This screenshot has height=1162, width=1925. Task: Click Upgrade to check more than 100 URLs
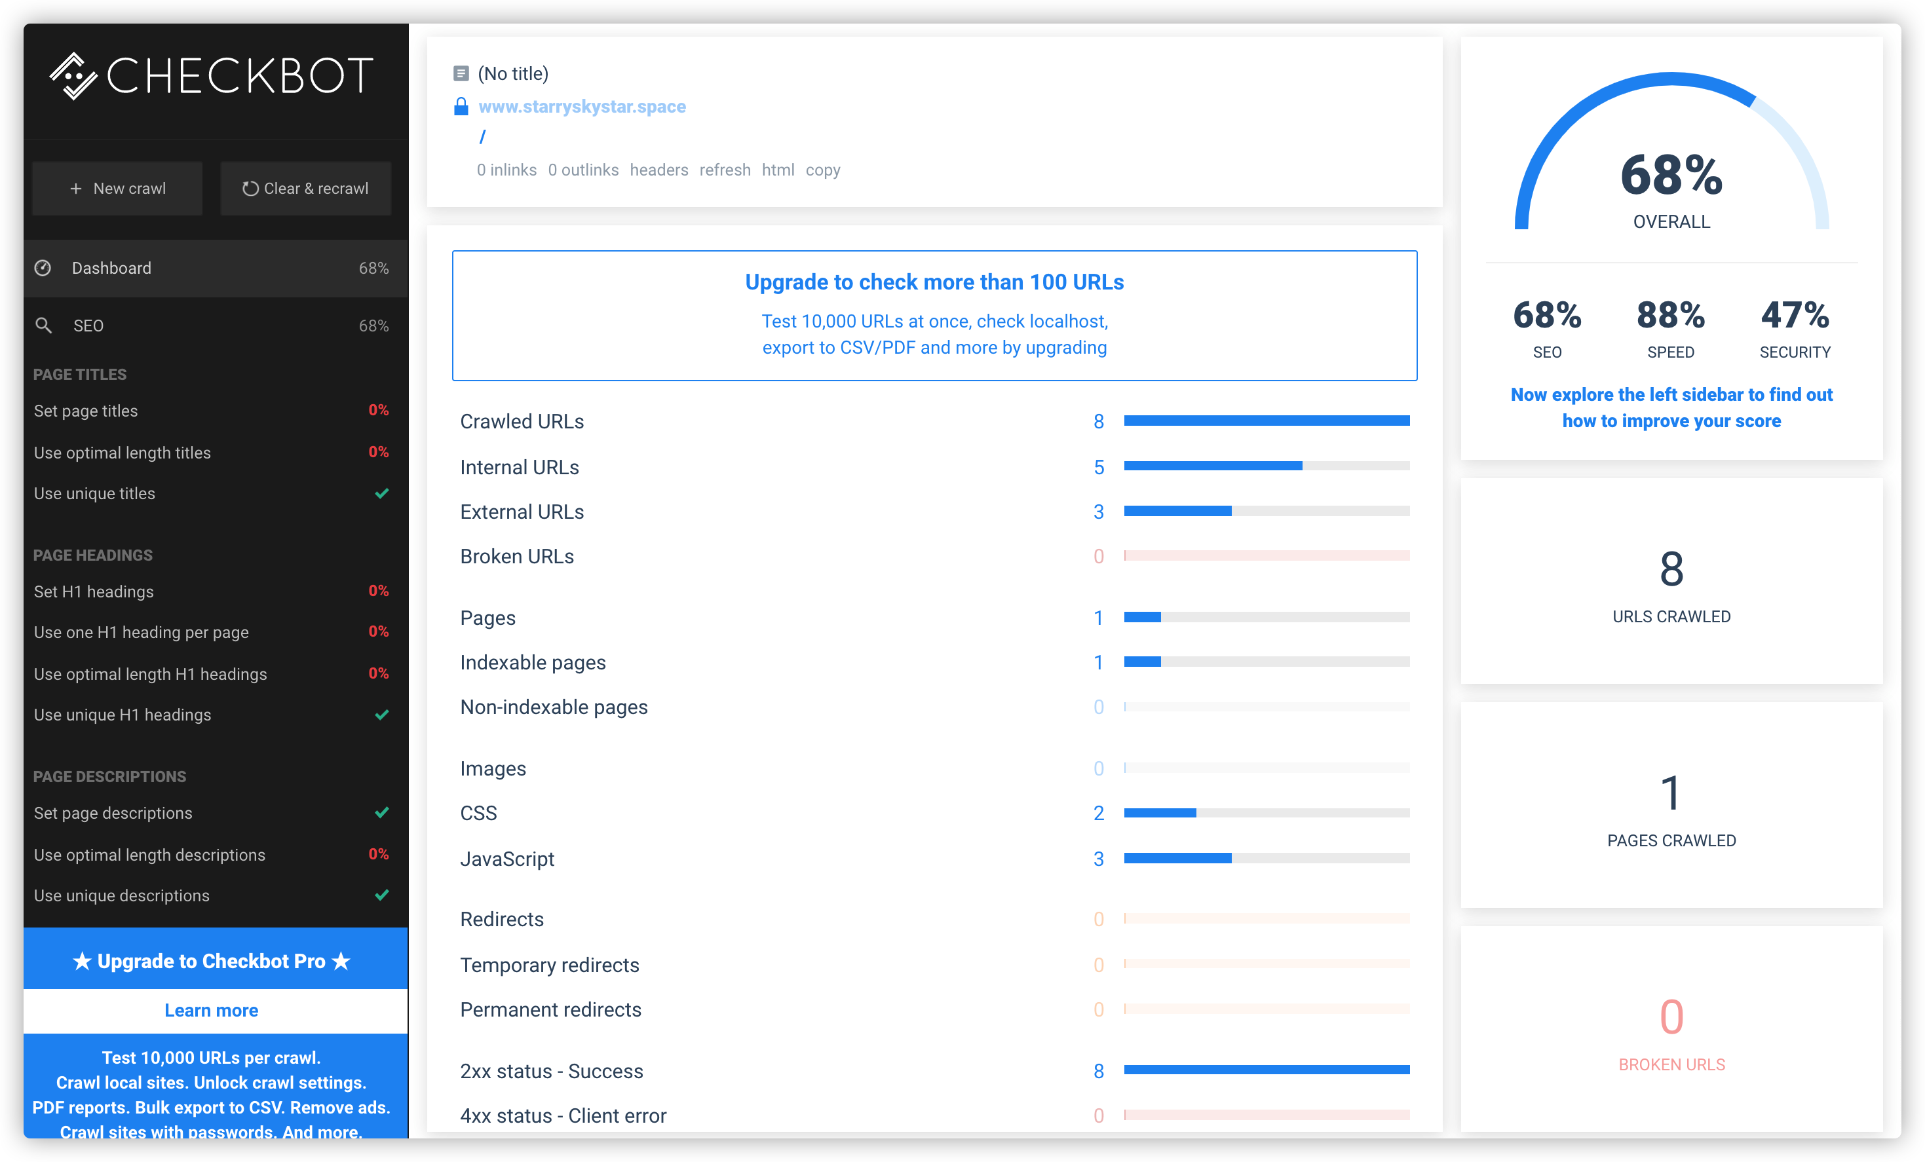coord(934,316)
